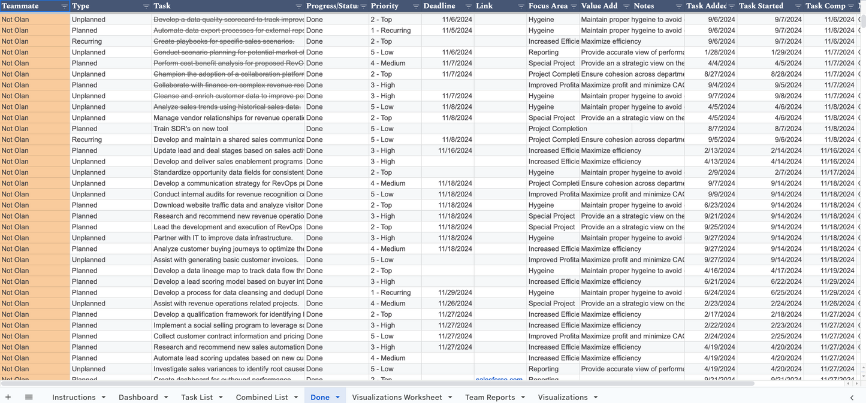This screenshot has height=403, width=866.
Task: Add a new sheet with plus icon
Action: pos(8,397)
